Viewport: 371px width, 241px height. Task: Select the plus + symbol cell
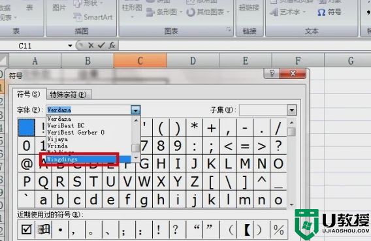point(211,128)
